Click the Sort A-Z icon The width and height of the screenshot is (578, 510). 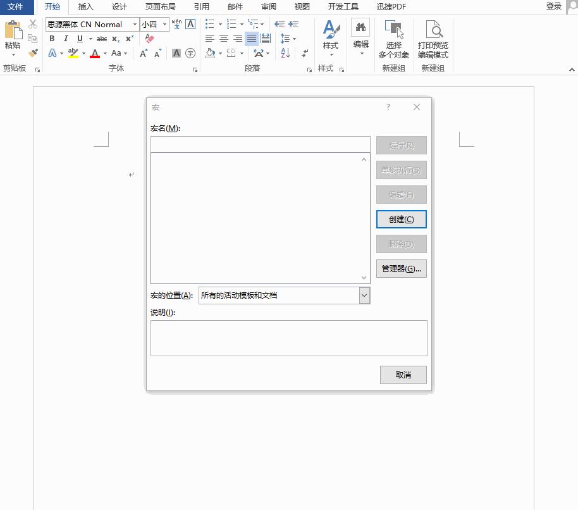point(285,54)
